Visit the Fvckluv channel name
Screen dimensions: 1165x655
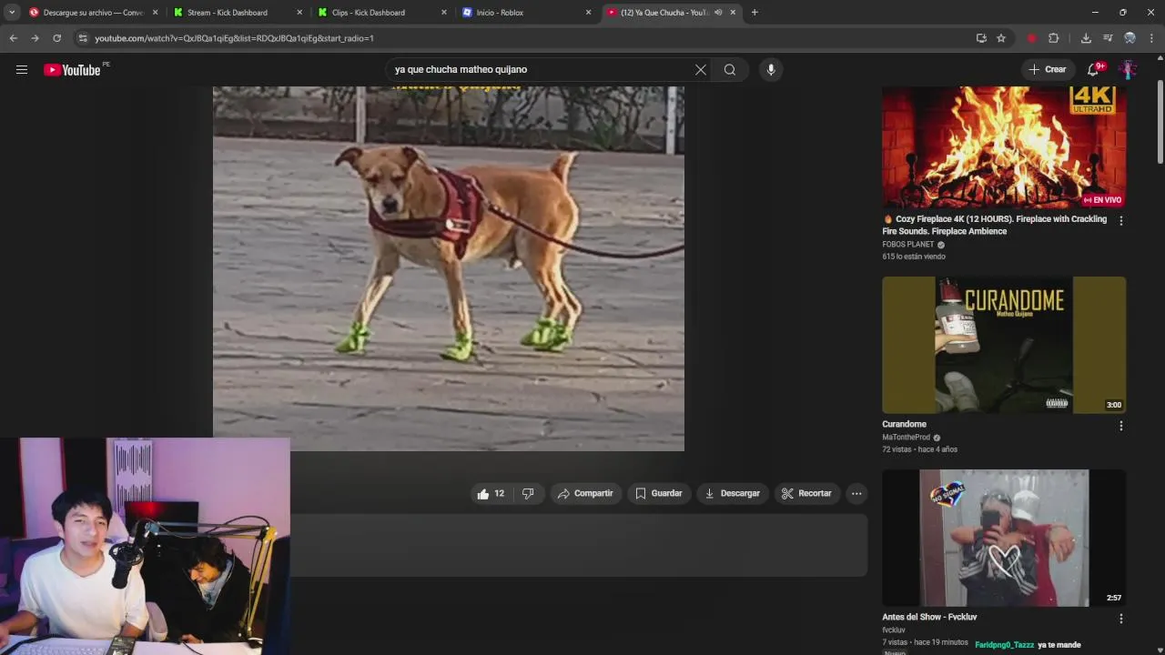(x=894, y=630)
